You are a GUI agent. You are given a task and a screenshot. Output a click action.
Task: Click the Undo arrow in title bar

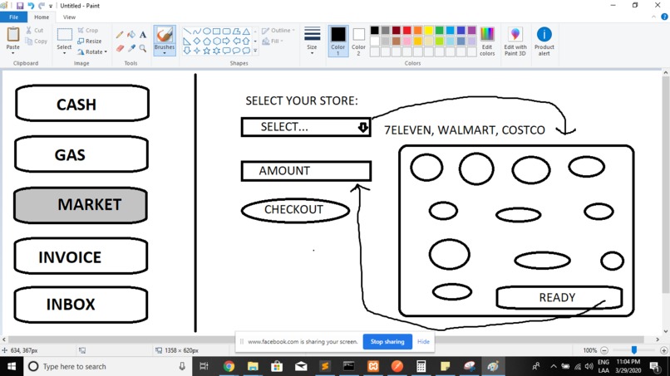[x=31, y=6]
